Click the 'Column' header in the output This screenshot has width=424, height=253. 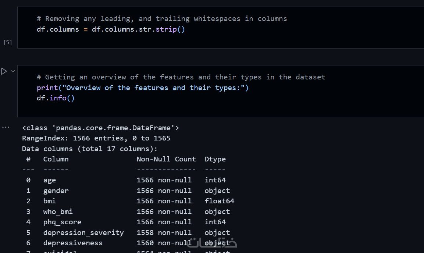tap(56, 159)
